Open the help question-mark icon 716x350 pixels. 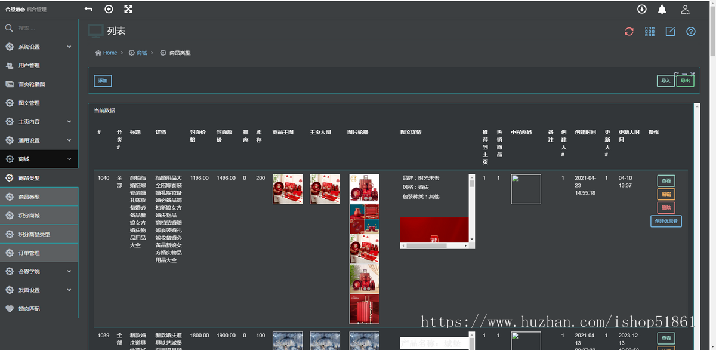click(x=691, y=32)
